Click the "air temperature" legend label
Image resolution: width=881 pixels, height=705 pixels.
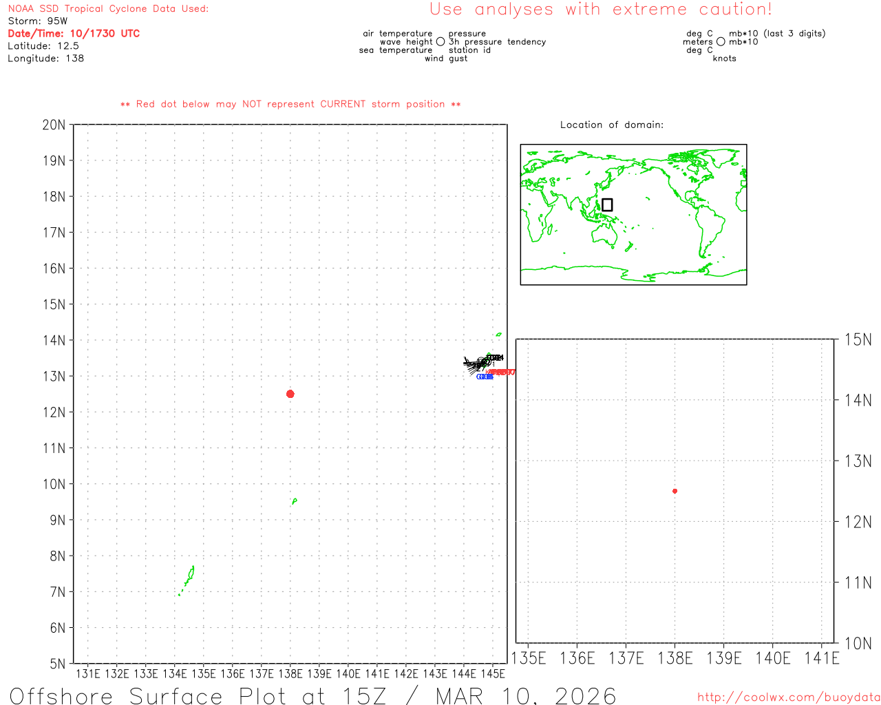[x=398, y=33]
